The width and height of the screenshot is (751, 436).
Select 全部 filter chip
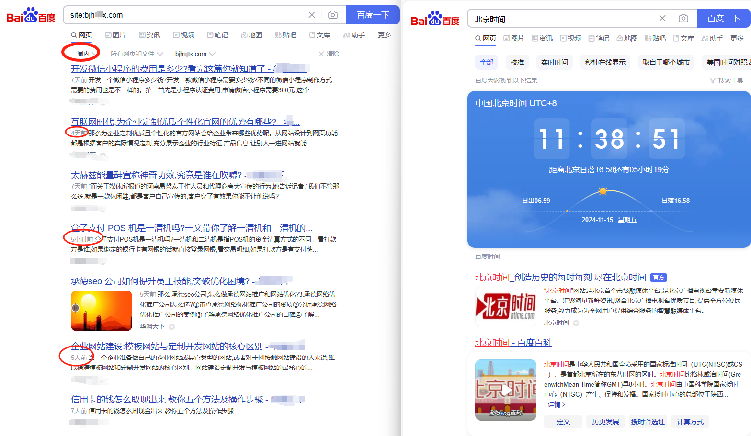[x=487, y=62]
